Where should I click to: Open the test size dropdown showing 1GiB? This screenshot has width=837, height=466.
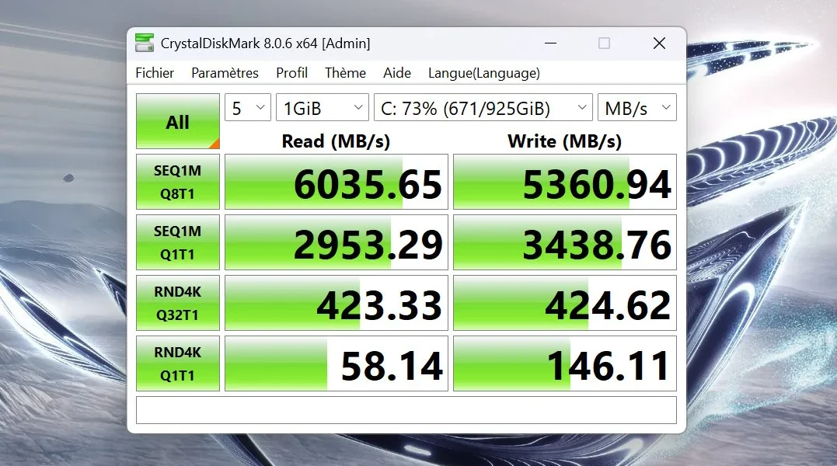coord(322,107)
